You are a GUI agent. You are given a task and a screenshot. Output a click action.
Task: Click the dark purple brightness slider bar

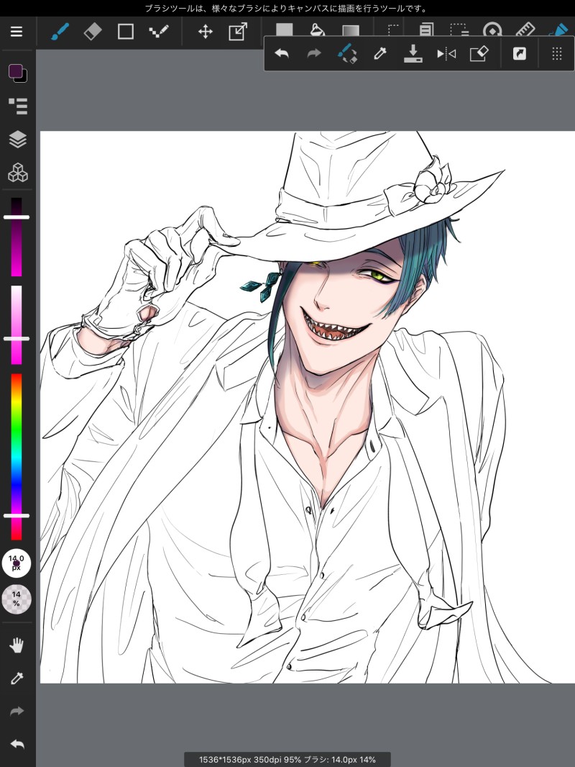pyautogui.click(x=17, y=237)
